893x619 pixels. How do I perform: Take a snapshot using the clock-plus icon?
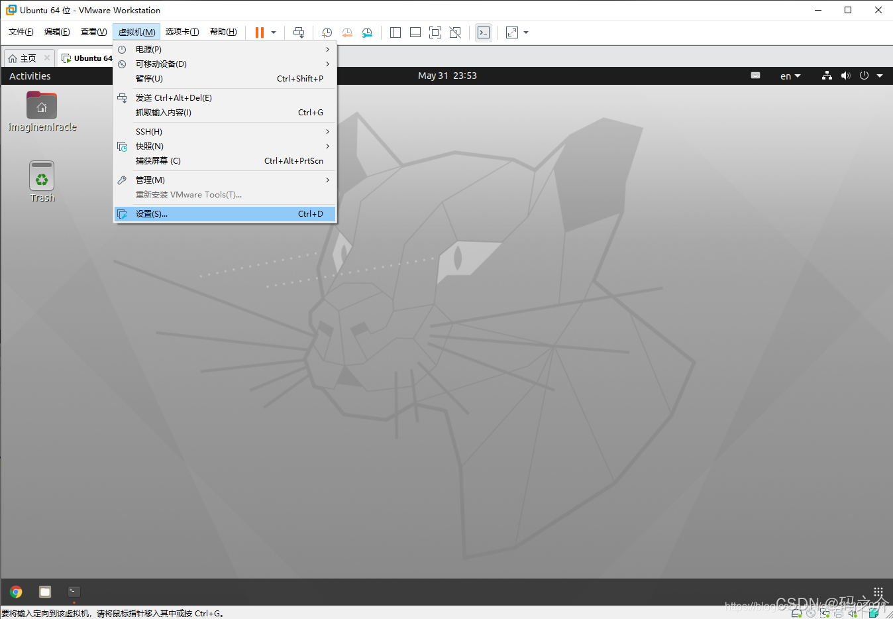tap(327, 32)
